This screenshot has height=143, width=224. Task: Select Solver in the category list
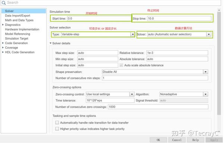coord(24,11)
